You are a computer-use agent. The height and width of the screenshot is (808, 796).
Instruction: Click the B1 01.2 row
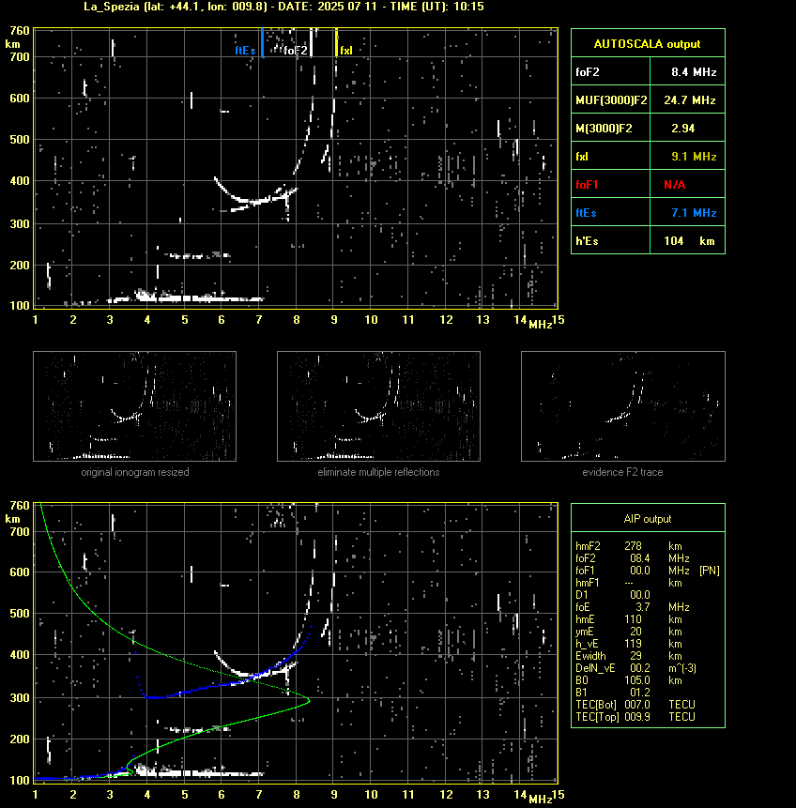(612, 693)
